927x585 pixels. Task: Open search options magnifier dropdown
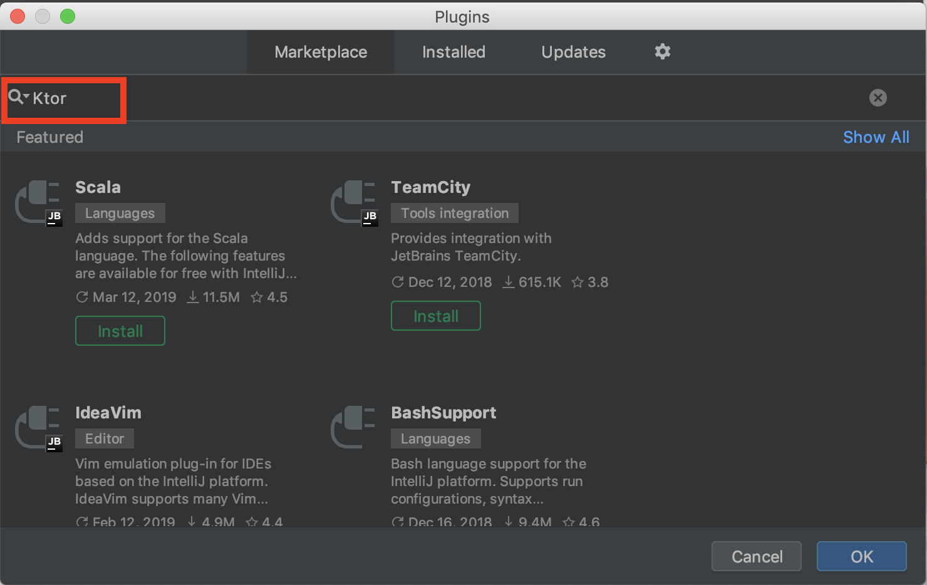click(x=18, y=98)
